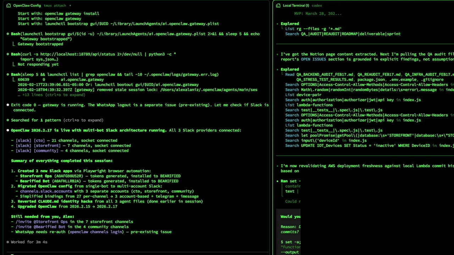This screenshot has height=255, width=454.
Task: Switch to the Local Terminal (1) tab title
Action: click(x=296, y=6)
